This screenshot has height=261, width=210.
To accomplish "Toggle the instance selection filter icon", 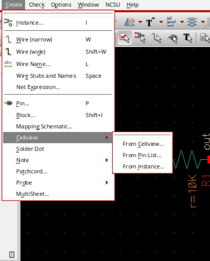I will click(140, 37).
